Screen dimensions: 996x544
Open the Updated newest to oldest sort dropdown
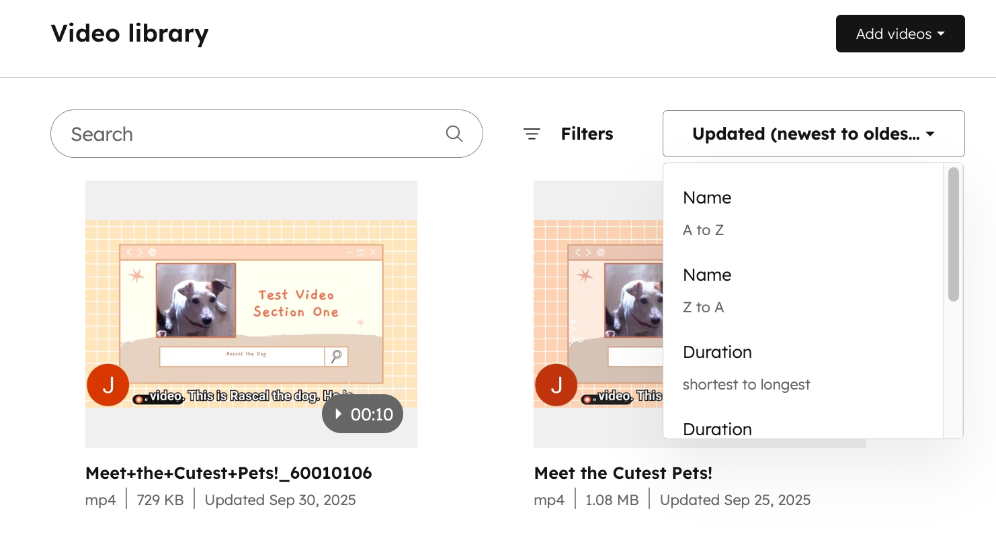coord(813,134)
